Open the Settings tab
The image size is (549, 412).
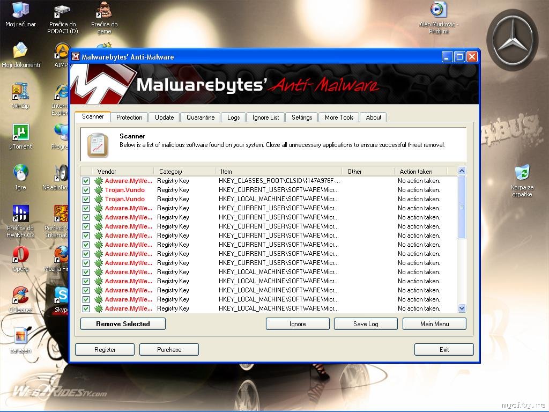(x=301, y=117)
